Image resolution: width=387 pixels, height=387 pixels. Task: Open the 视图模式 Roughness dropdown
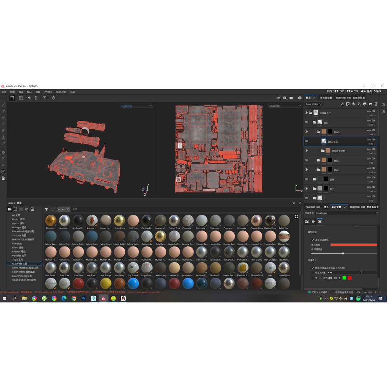pyautogui.click(x=347, y=213)
